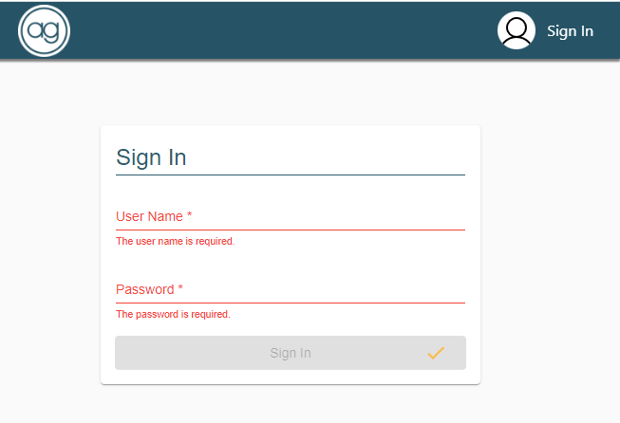Click the Sign In card heading

coord(151,157)
